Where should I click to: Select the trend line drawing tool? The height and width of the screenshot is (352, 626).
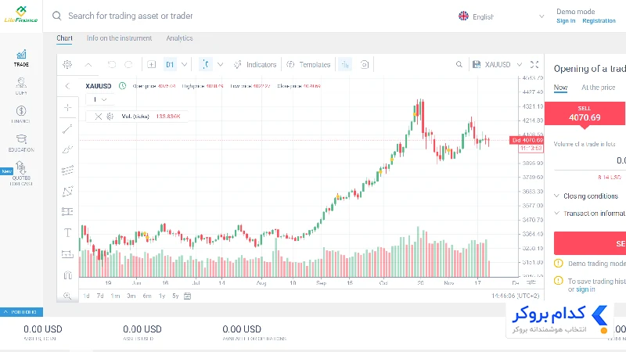tap(67, 129)
